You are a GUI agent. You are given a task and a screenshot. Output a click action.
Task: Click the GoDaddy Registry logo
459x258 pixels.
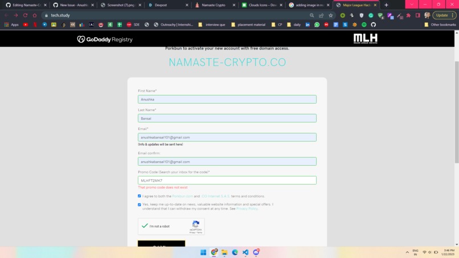105,39
